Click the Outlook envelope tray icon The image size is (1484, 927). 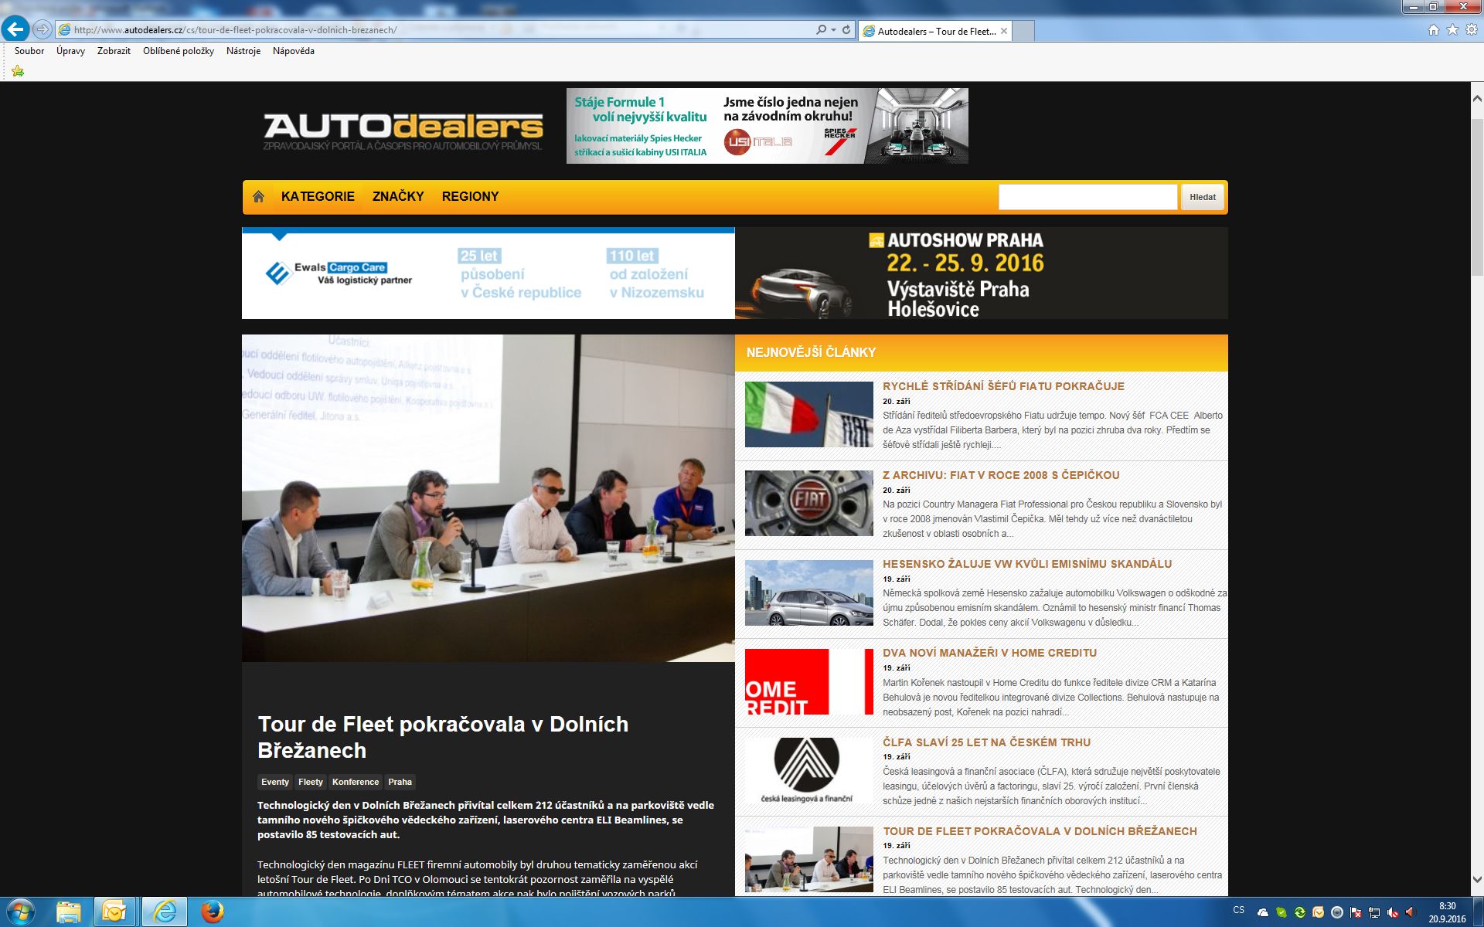pos(1319,912)
